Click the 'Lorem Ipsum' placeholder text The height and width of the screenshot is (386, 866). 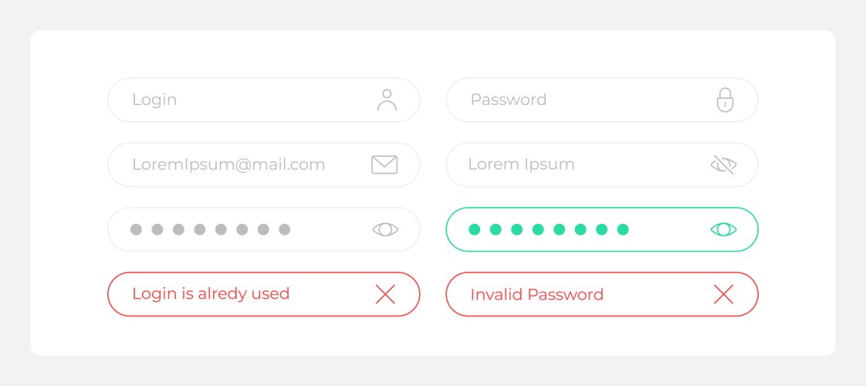coord(521,164)
